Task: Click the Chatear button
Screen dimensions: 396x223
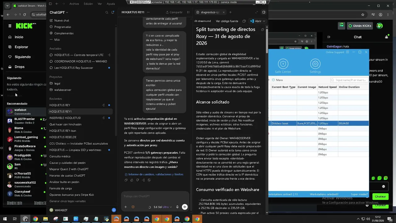Action: pyautogui.click(x=380, y=196)
